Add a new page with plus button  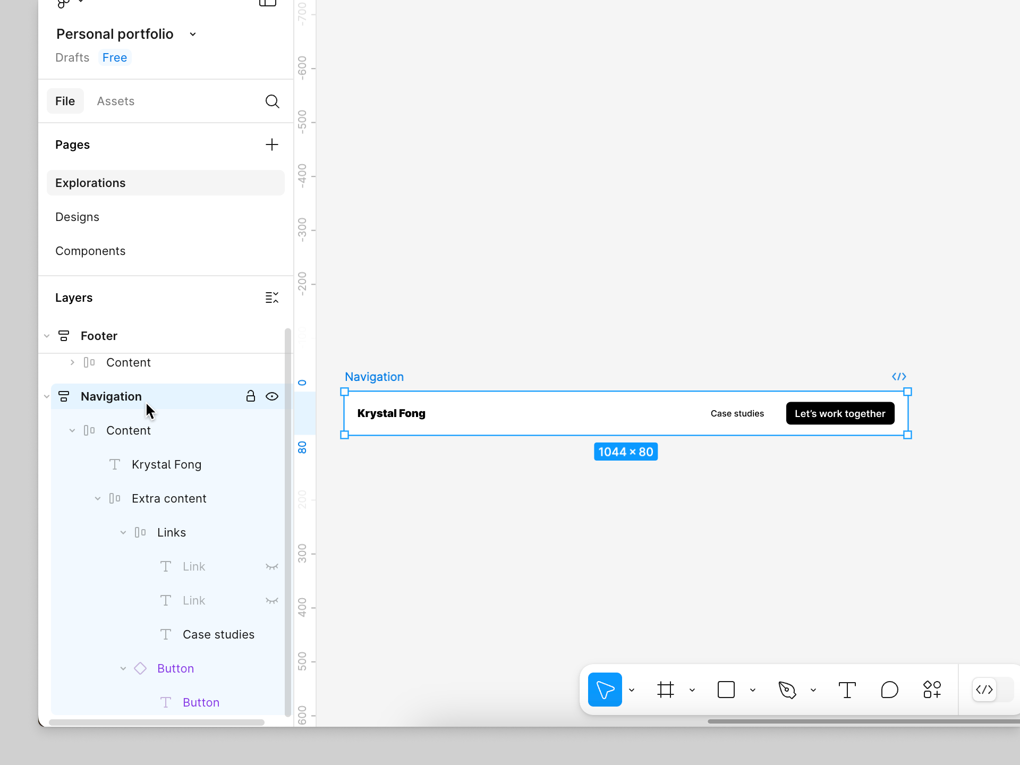[x=272, y=144]
